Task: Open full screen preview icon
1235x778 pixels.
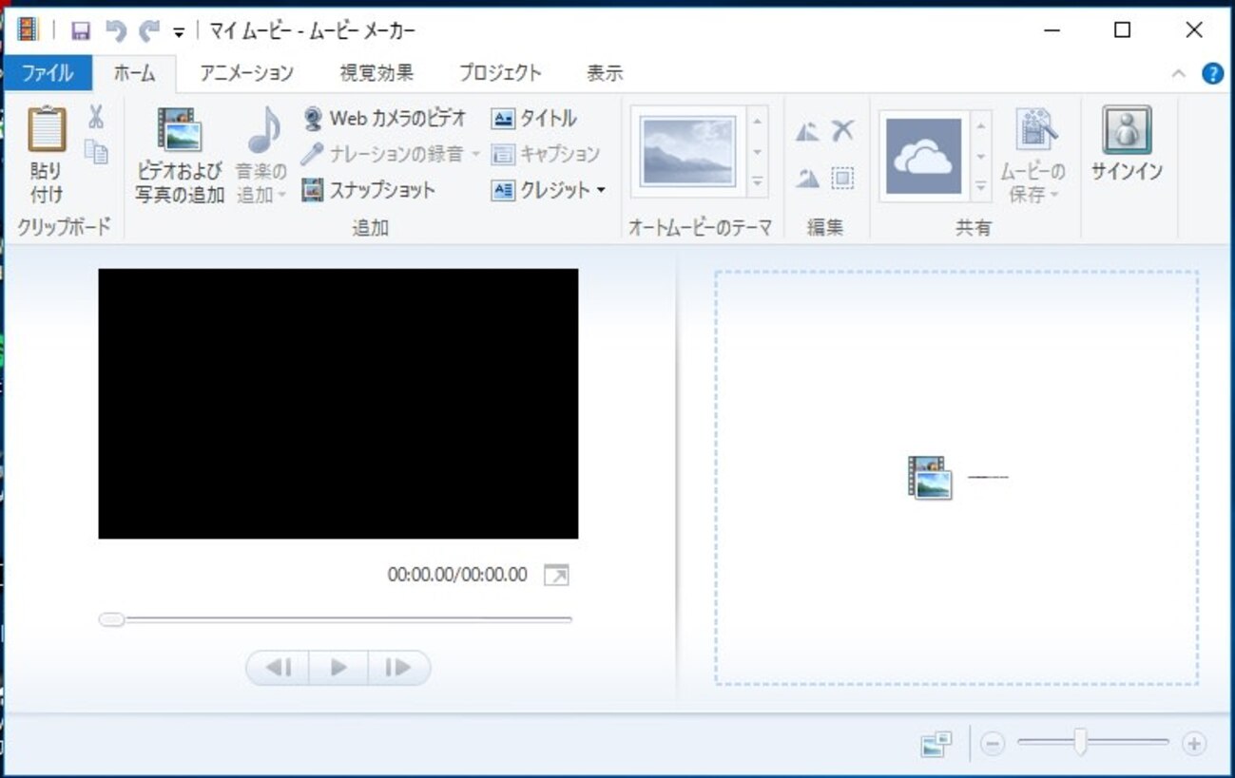Action: tap(556, 576)
